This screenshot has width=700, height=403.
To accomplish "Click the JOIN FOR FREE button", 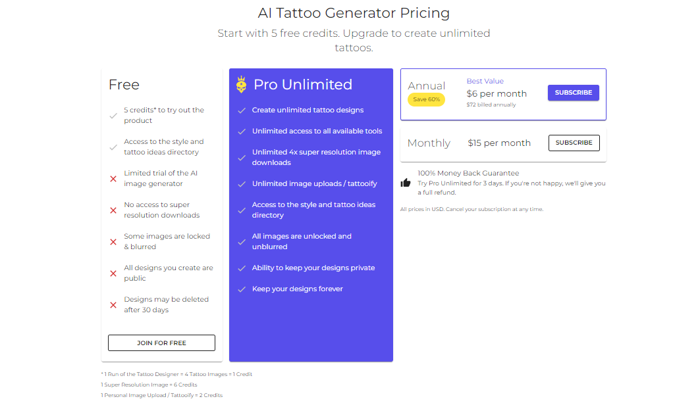I will pos(161,343).
